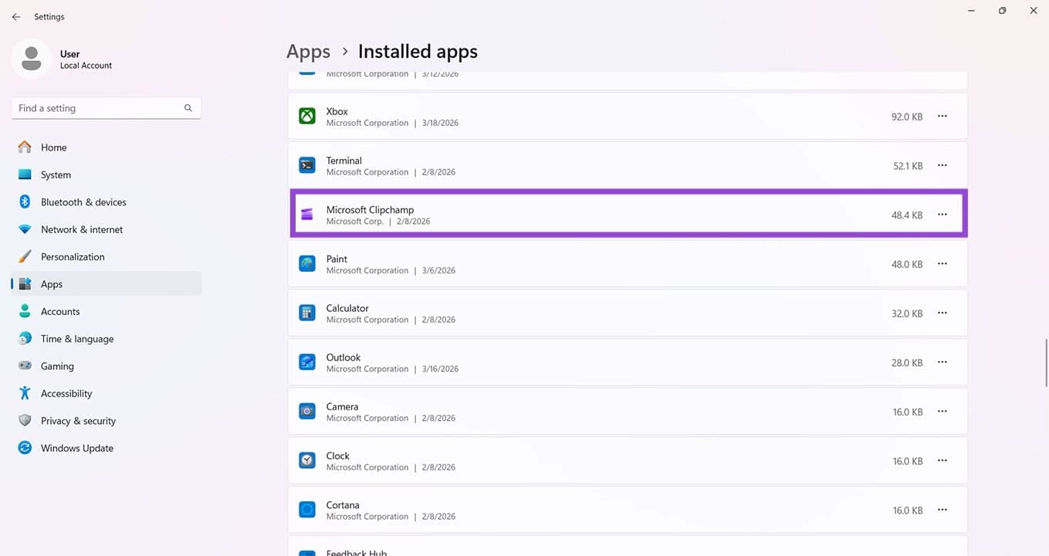This screenshot has height=556, width=1049.
Task: Click the back arrow in Settings
Action: pyautogui.click(x=16, y=17)
